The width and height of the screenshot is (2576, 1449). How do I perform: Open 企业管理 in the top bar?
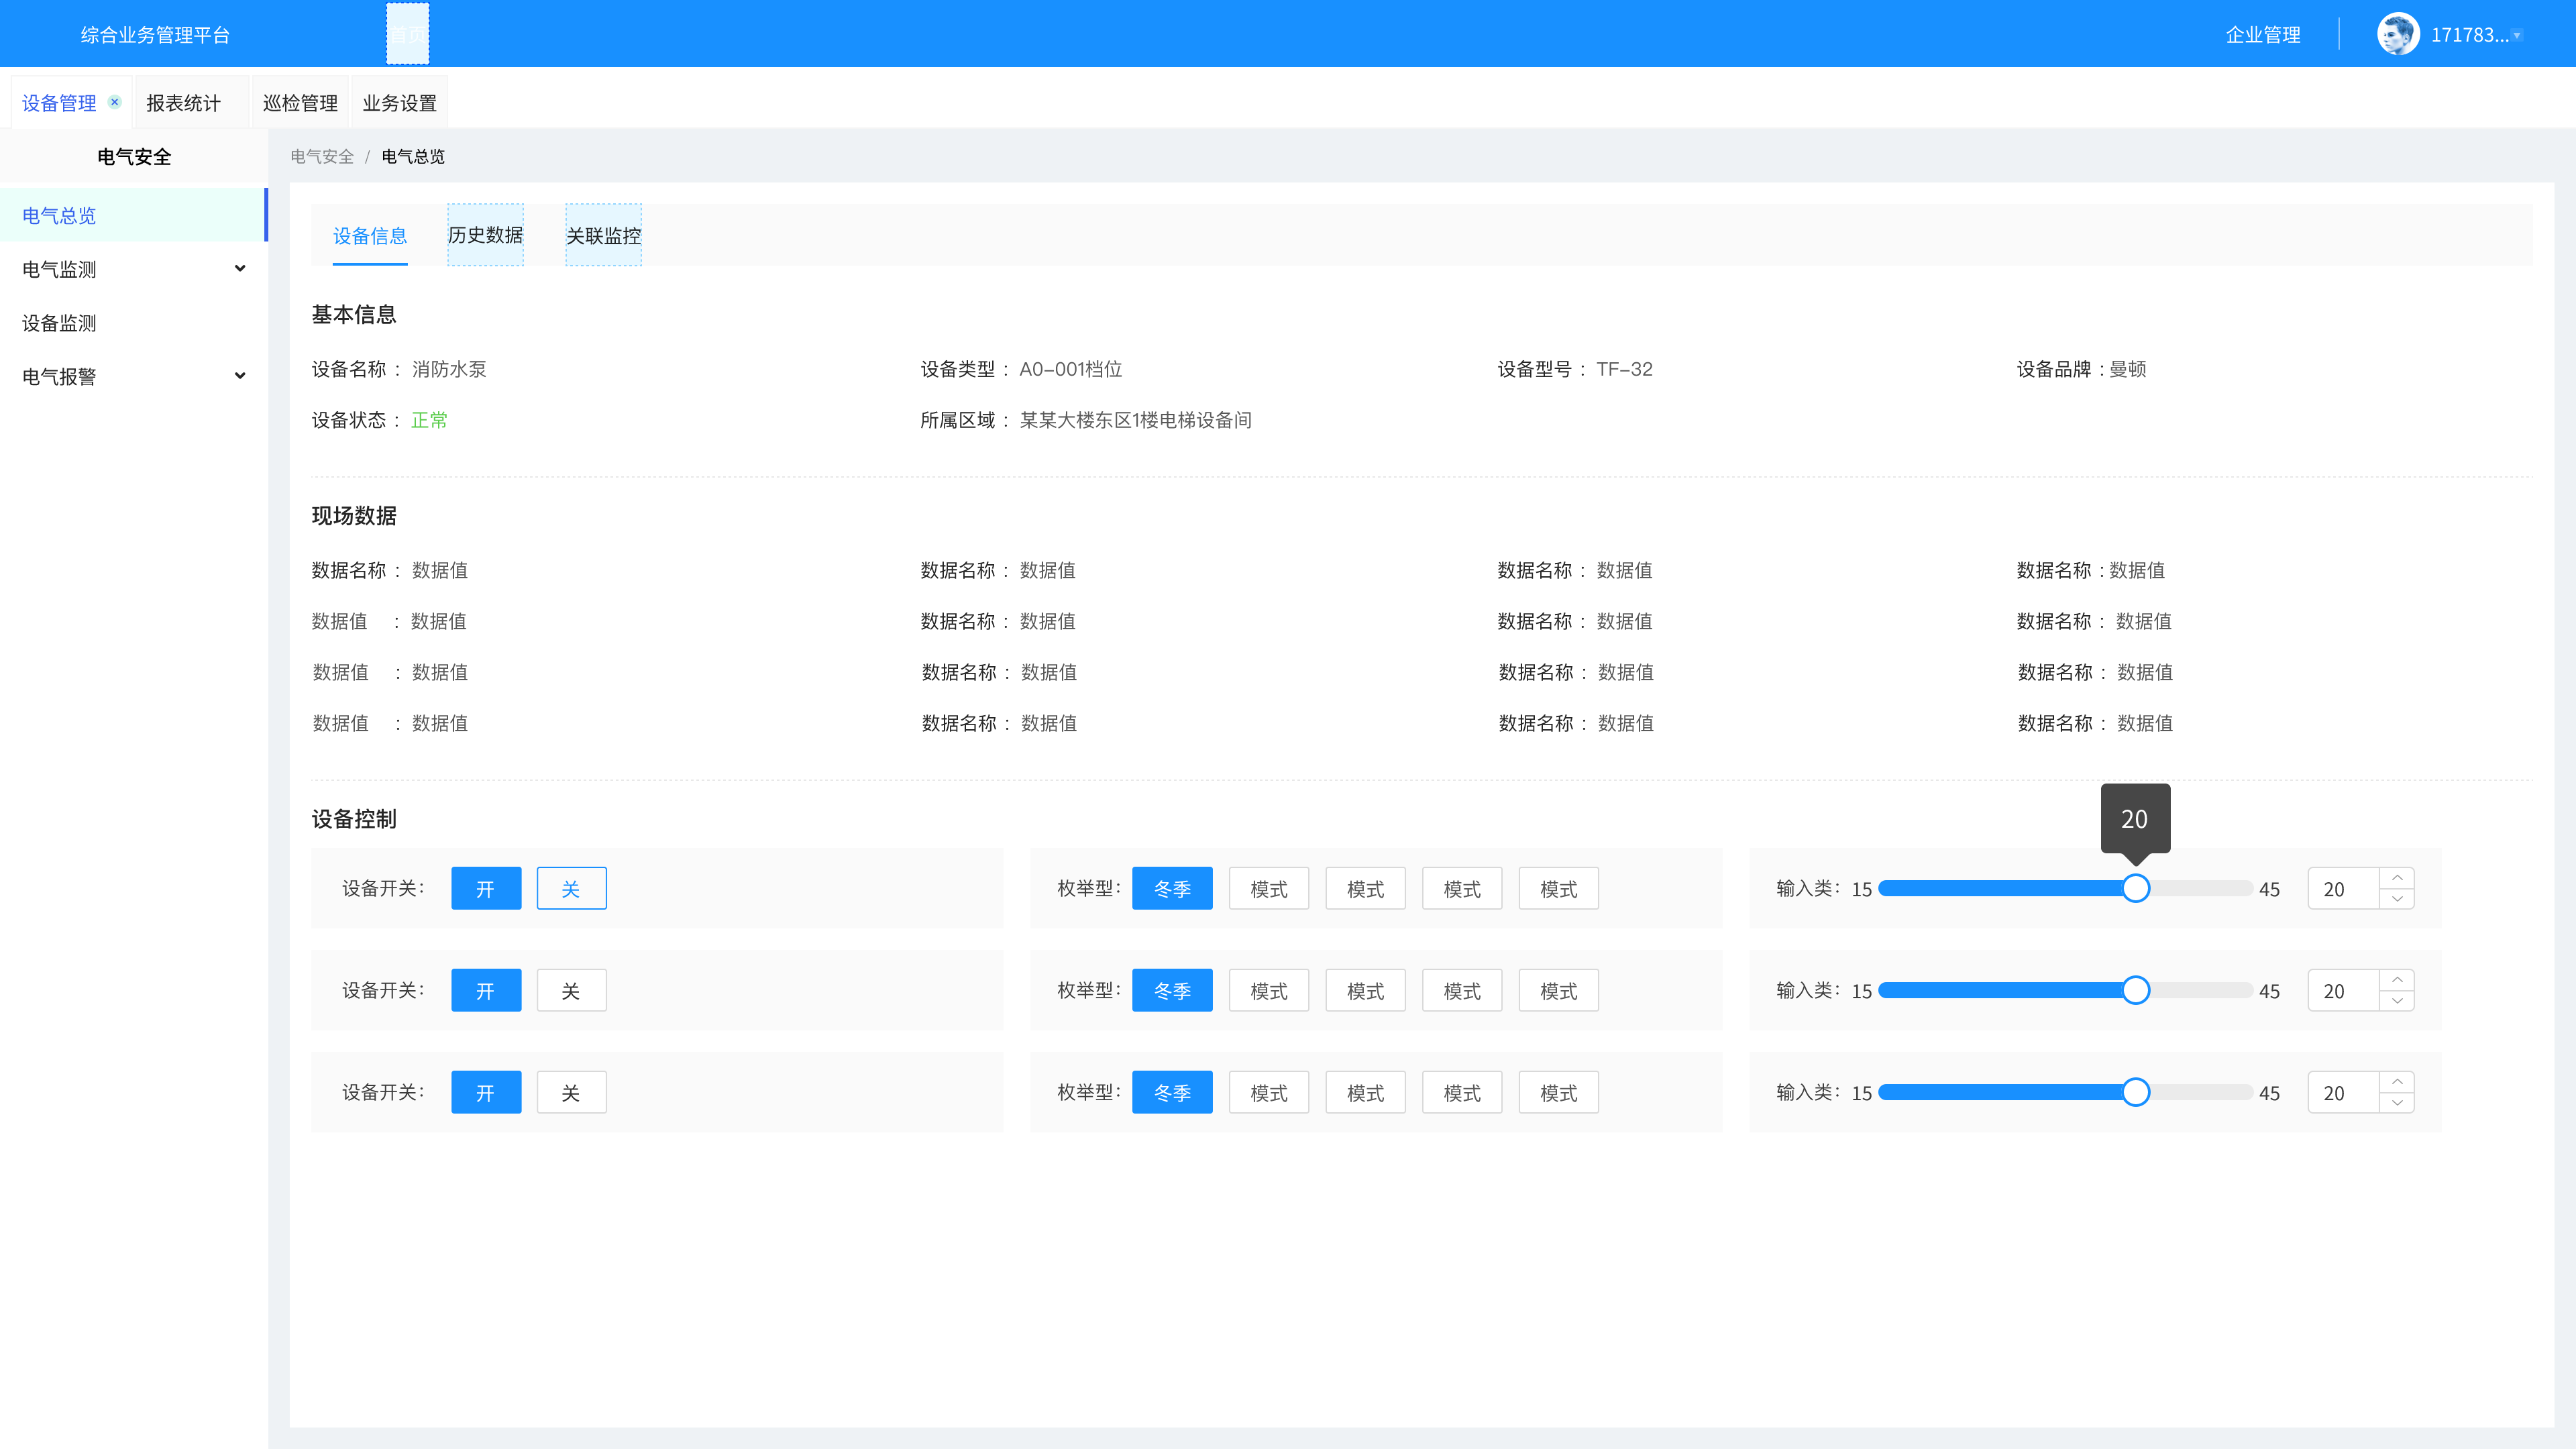pos(2263,34)
